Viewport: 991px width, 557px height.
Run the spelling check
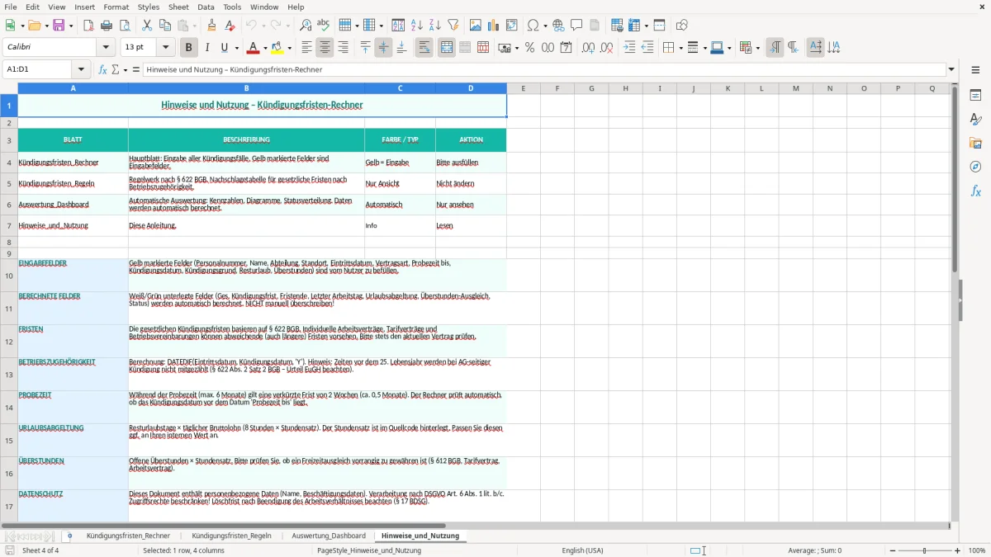click(x=324, y=26)
